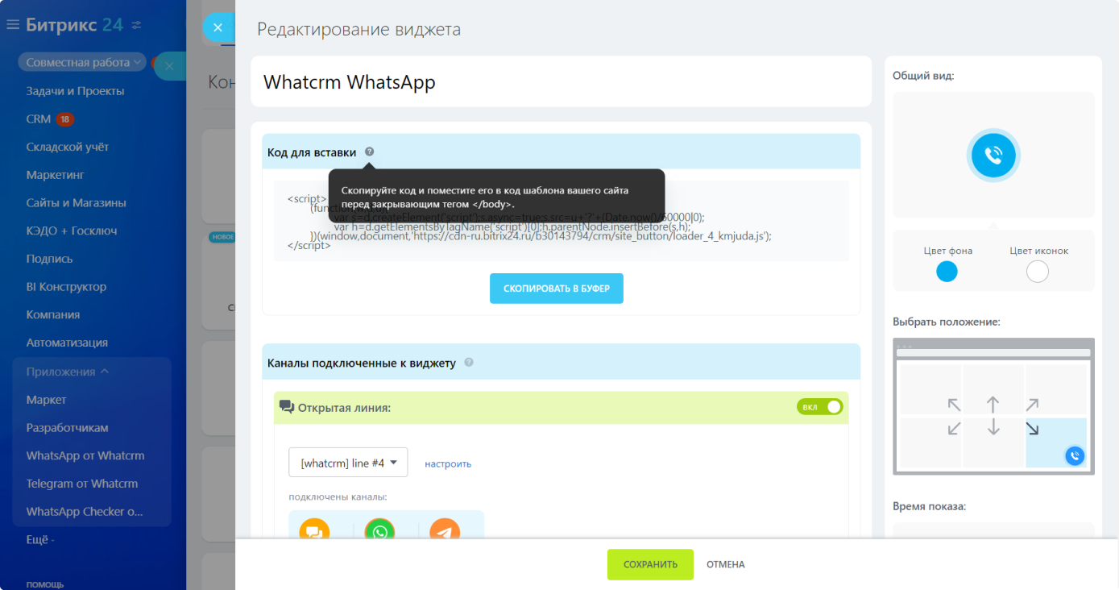This screenshot has height=590, width=1119.
Task: Click the ПОМОЩЬ label at sidebar bottom
Action: tap(44, 584)
